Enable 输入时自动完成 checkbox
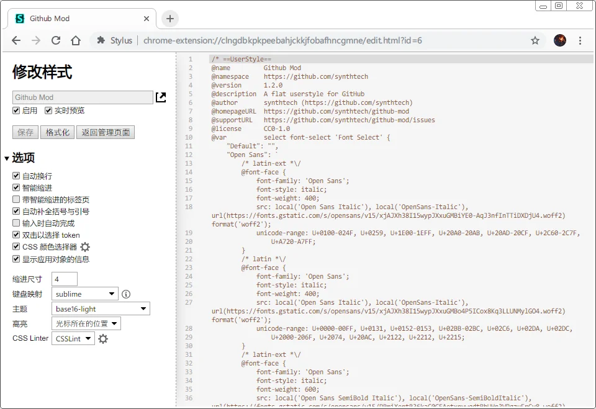 coord(17,223)
